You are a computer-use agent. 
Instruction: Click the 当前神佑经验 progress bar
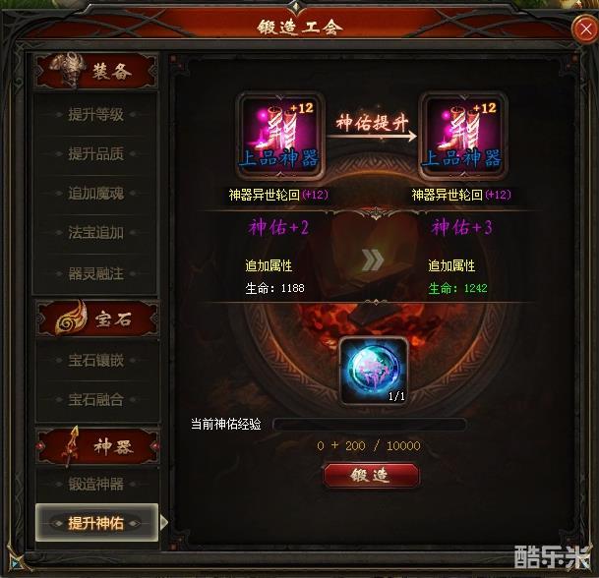370,425
